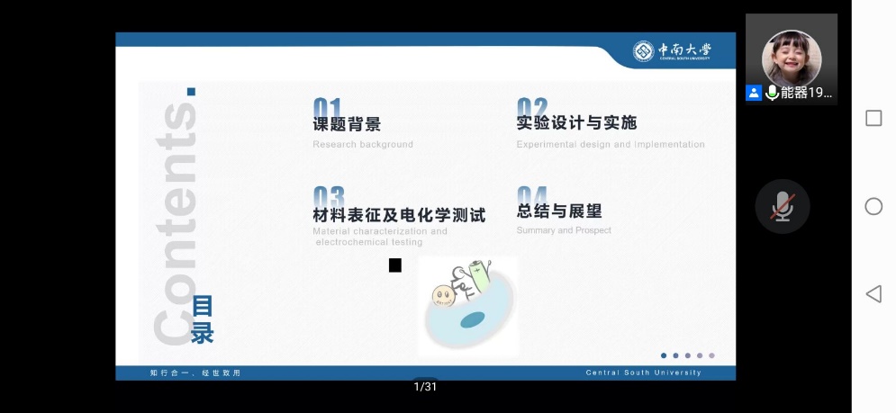Select the last slide pagination dot
Viewport: 896px width, 413px height.
(711, 355)
